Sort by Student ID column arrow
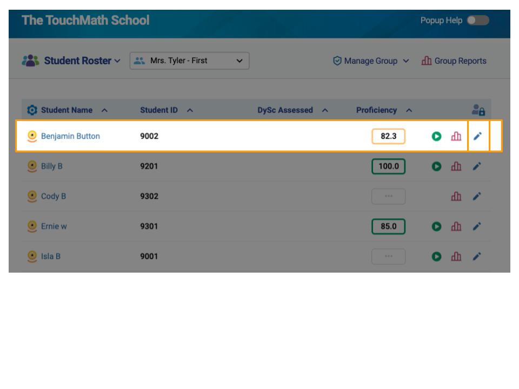Viewport: 519px width, 389px height. pos(190,110)
